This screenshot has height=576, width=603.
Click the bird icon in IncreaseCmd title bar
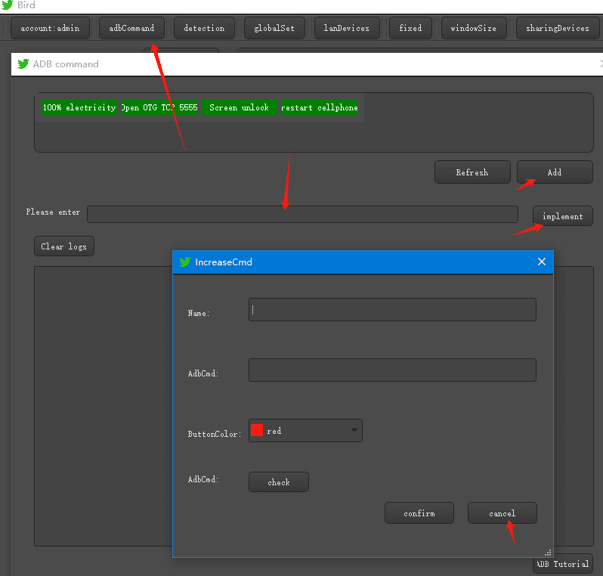point(185,262)
